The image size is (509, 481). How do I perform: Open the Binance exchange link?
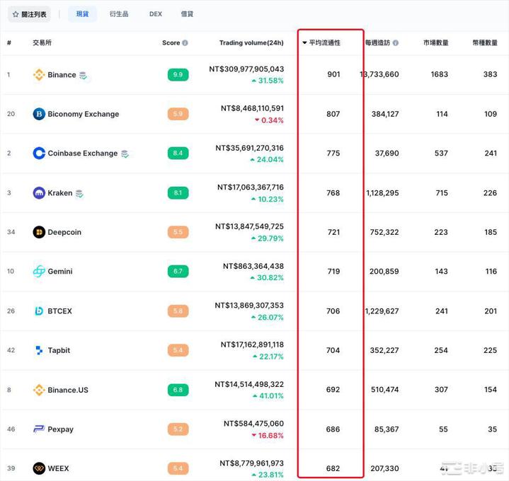(x=62, y=74)
